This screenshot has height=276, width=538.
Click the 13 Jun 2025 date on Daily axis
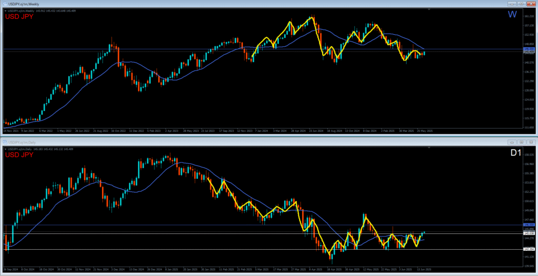point(424,269)
